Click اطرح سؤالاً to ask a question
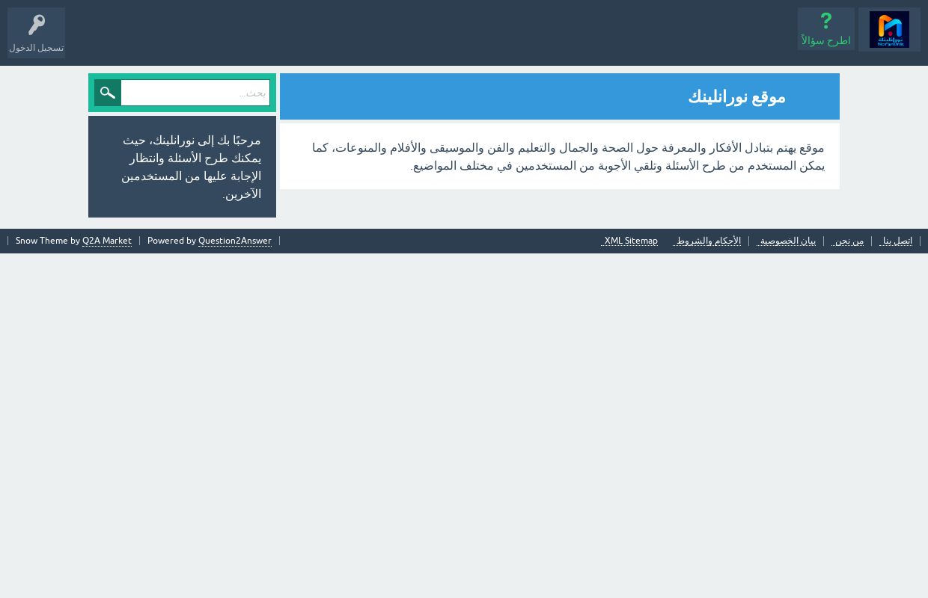 click(825, 41)
